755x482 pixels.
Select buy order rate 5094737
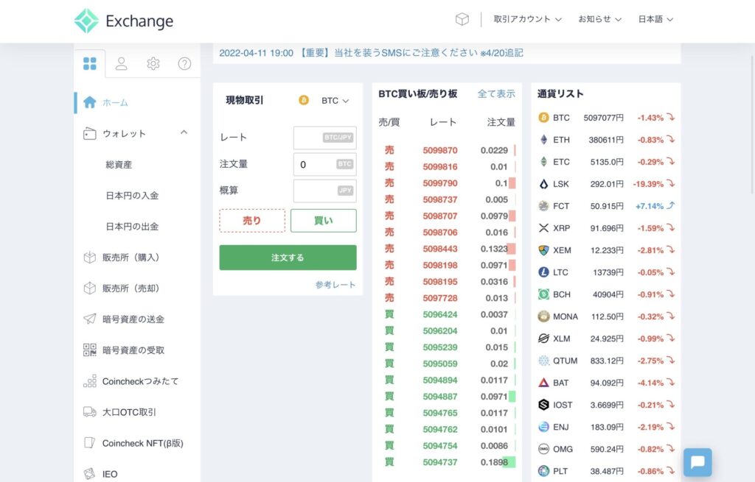tap(440, 462)
